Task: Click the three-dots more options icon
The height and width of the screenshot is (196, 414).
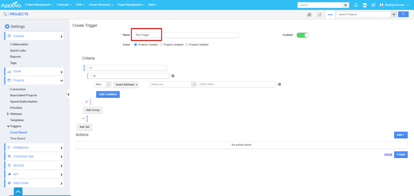Action: click(330, 14)
